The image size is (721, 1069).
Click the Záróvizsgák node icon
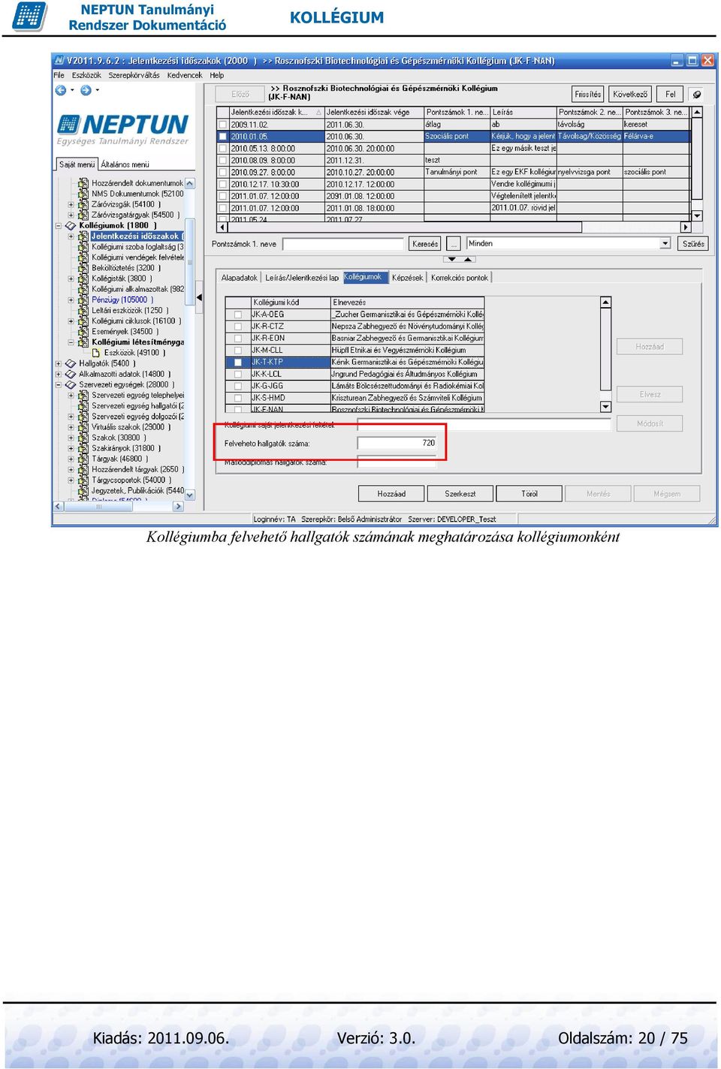coord(83,204)
